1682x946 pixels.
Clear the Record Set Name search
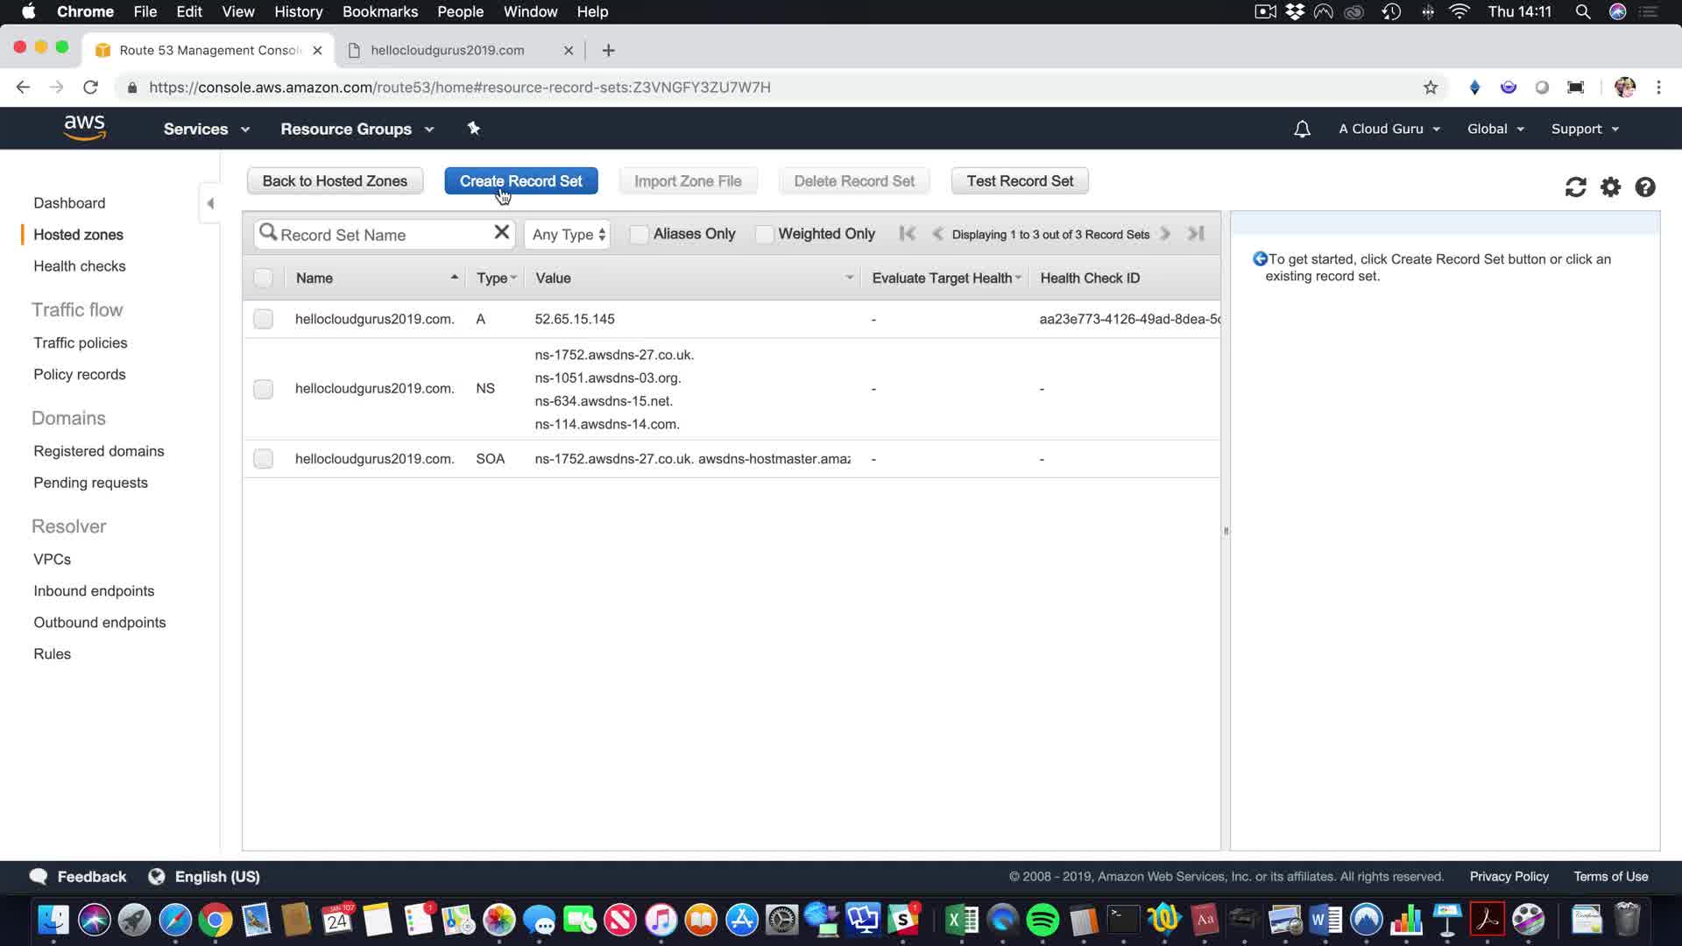point(501,233)
